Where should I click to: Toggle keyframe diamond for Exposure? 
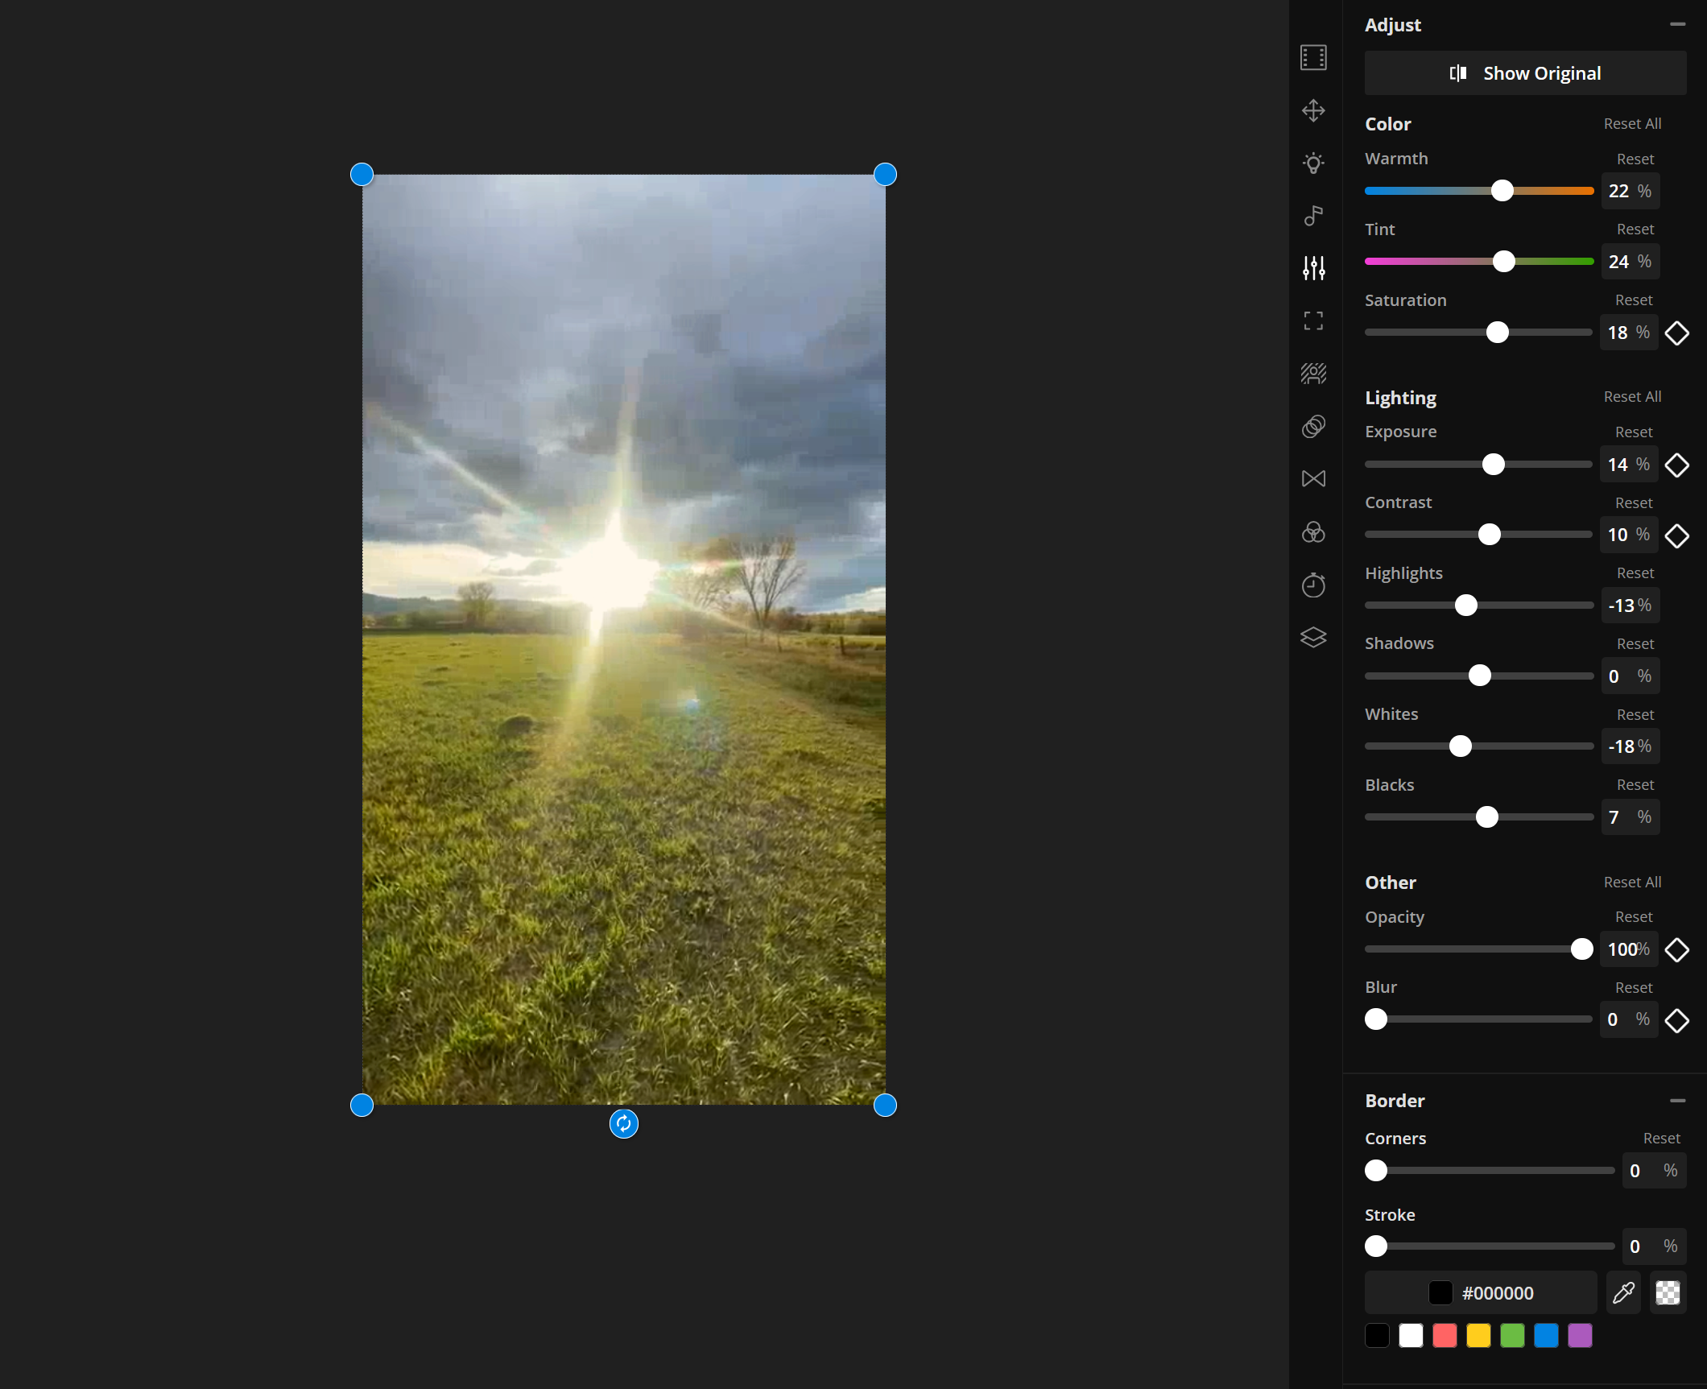pos(1679,465)
